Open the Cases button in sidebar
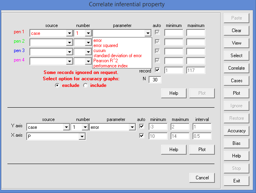Viewport: 256px width, 193px height. [x=236, y=81]
